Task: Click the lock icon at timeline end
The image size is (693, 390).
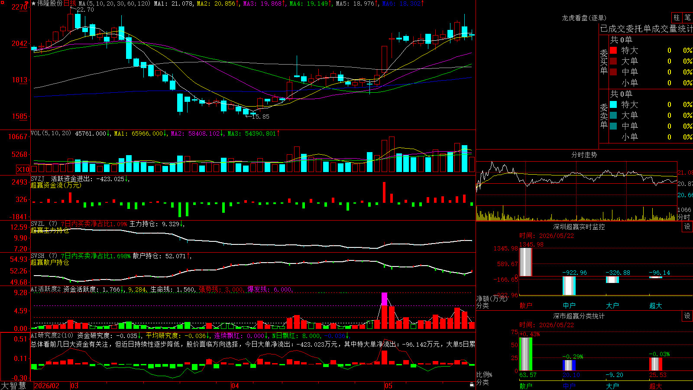Action: point(472,385)
